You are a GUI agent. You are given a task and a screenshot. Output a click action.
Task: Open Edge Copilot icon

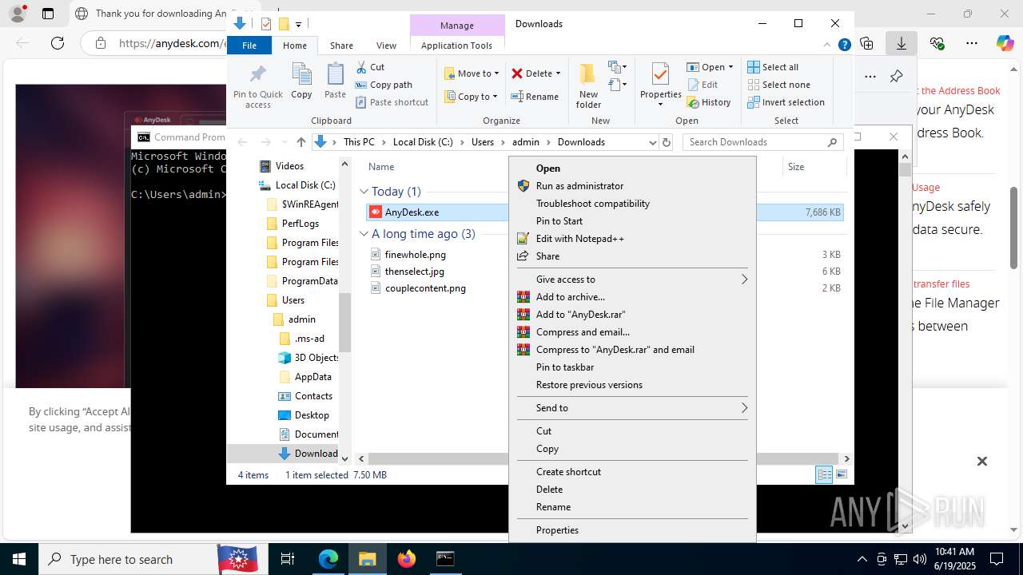coord(1005,43)
